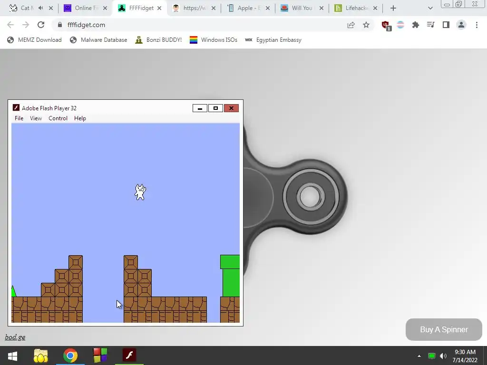Image resolution: width=487 pixels, height=365 pixels.
Task: Maximize the Adobe Flash Player window
Action: pyautogui.click(x=215, y=108)
